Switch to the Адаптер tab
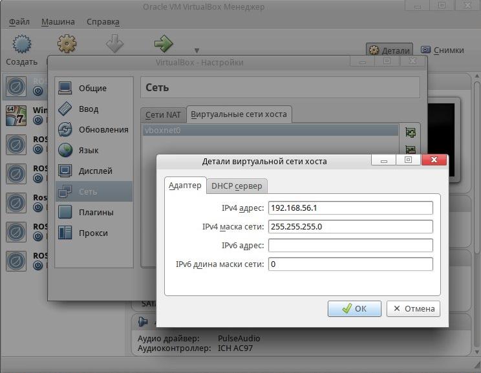481x373 pixels. 185,186
